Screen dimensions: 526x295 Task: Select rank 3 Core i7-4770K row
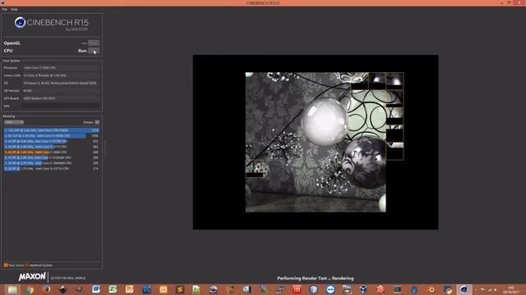coord(52,141)
